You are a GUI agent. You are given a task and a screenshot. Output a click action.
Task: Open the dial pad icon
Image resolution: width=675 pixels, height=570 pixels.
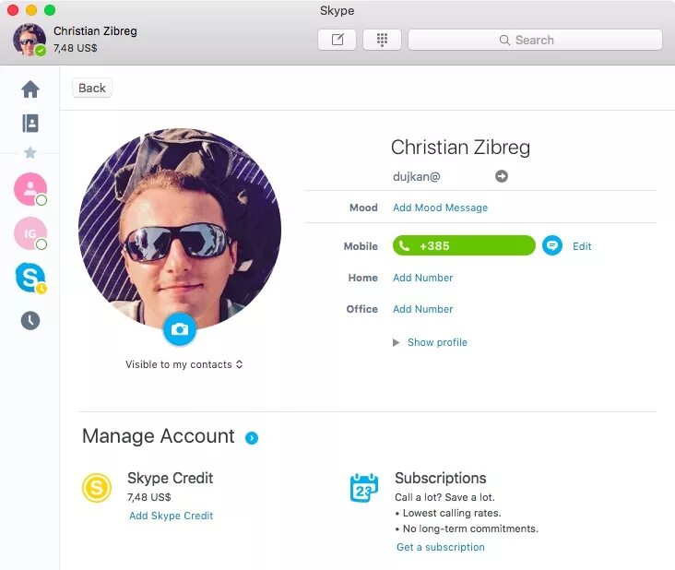(382, 40)
